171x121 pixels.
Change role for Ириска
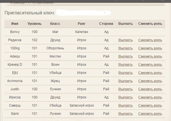[150, 97]
